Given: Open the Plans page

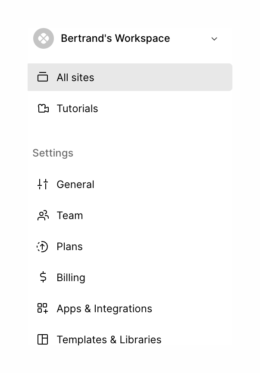Looking at the screenshot, I should tap(69, 246).
